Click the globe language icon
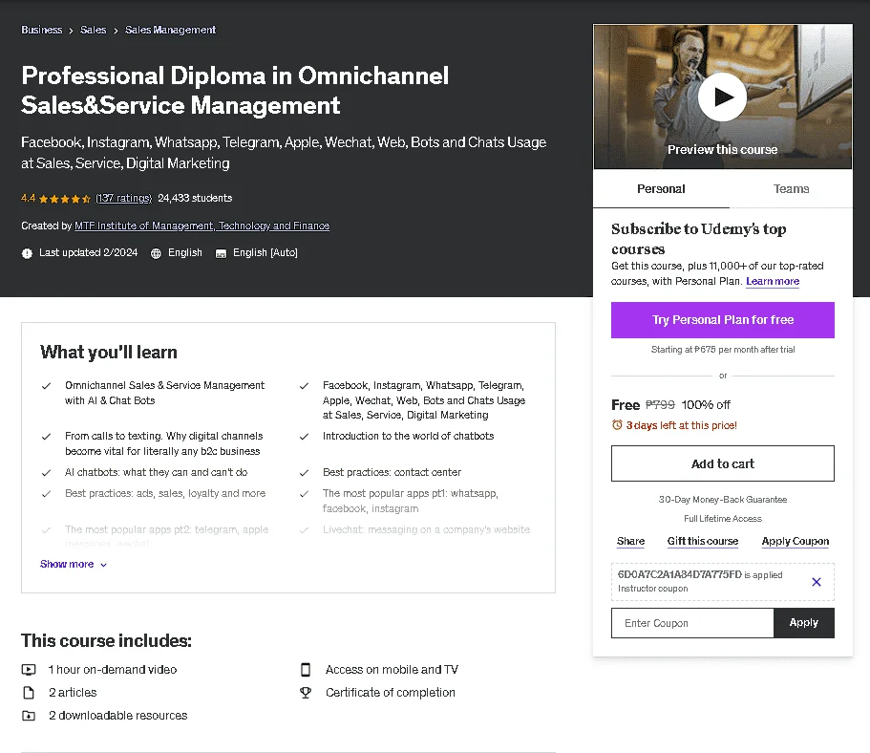The height and width of the screenshot is (753, 870). click(x=156, y=253)
